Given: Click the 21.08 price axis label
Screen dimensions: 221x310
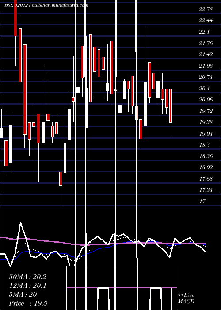Looking at the screenshot, I should coord(206,66).
